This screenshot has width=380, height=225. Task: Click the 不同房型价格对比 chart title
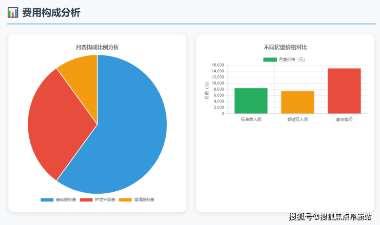coord(285,47)
